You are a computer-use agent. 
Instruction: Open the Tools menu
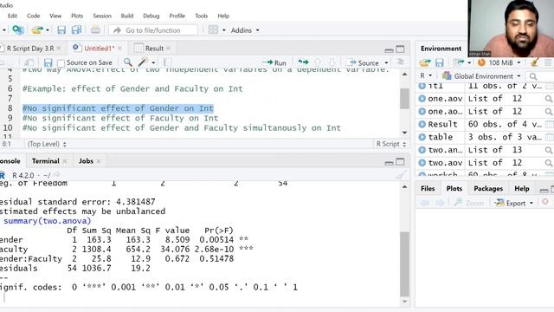click(x=202, y=16)
